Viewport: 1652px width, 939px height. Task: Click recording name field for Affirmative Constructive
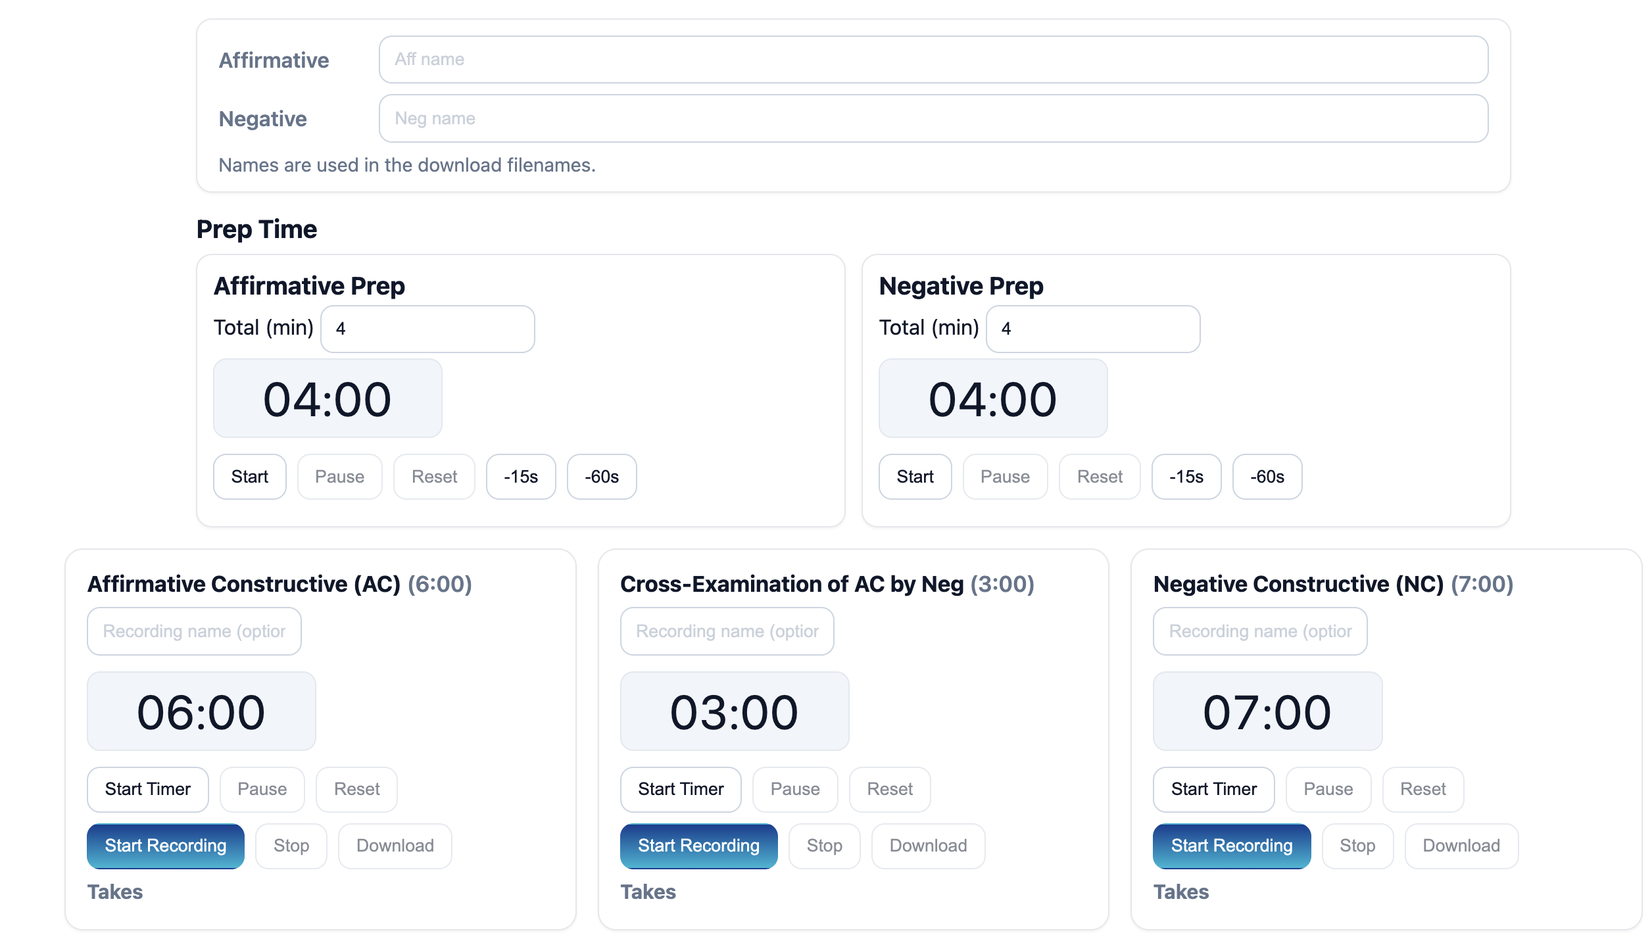click(194, 631)
